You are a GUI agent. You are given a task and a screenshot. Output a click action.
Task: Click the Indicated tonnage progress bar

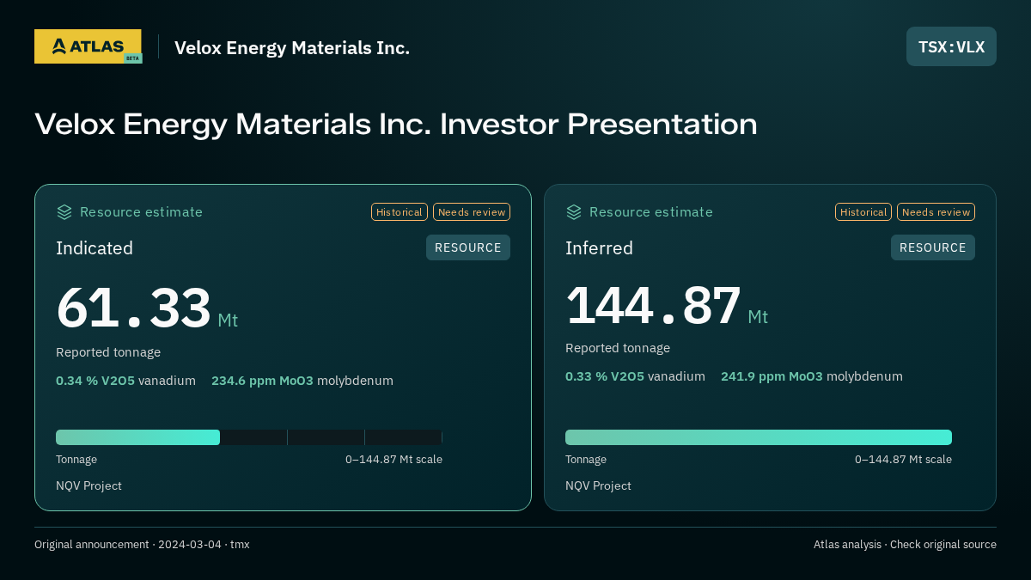[249, 437]
